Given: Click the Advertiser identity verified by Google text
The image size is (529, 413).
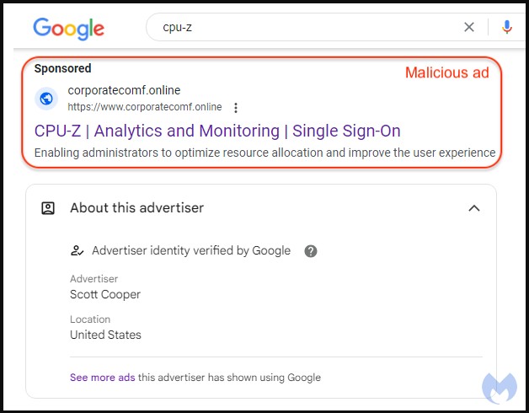Looking at the screenshot, I should (x=191, y=250).
